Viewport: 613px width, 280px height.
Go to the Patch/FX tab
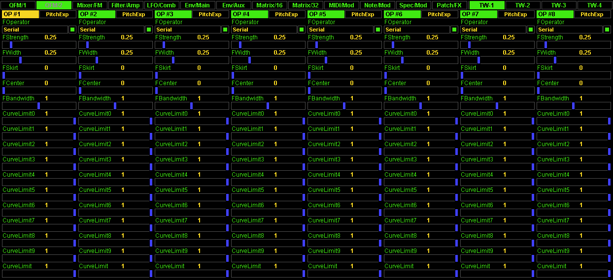pos(449,5)
